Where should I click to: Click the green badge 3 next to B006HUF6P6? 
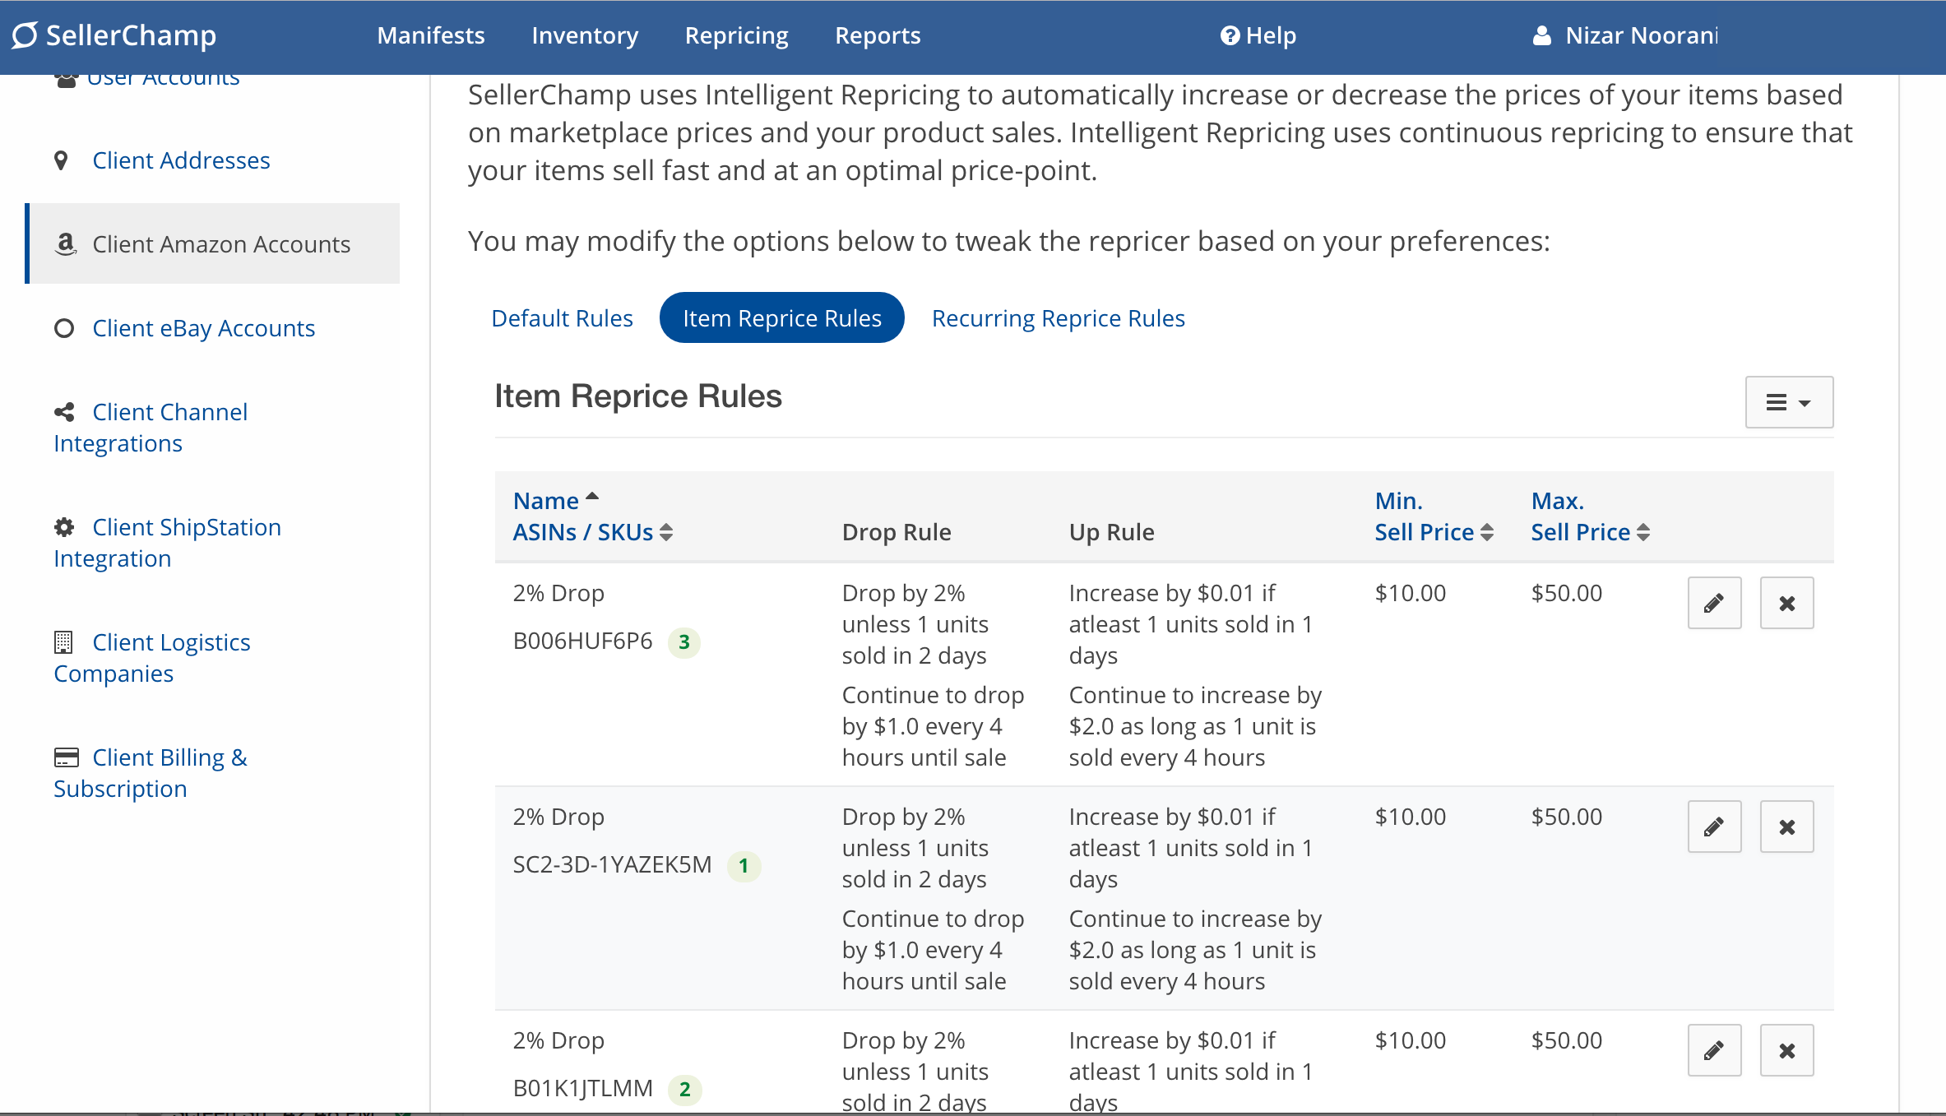pyautogui.click(x=683, y=642)
